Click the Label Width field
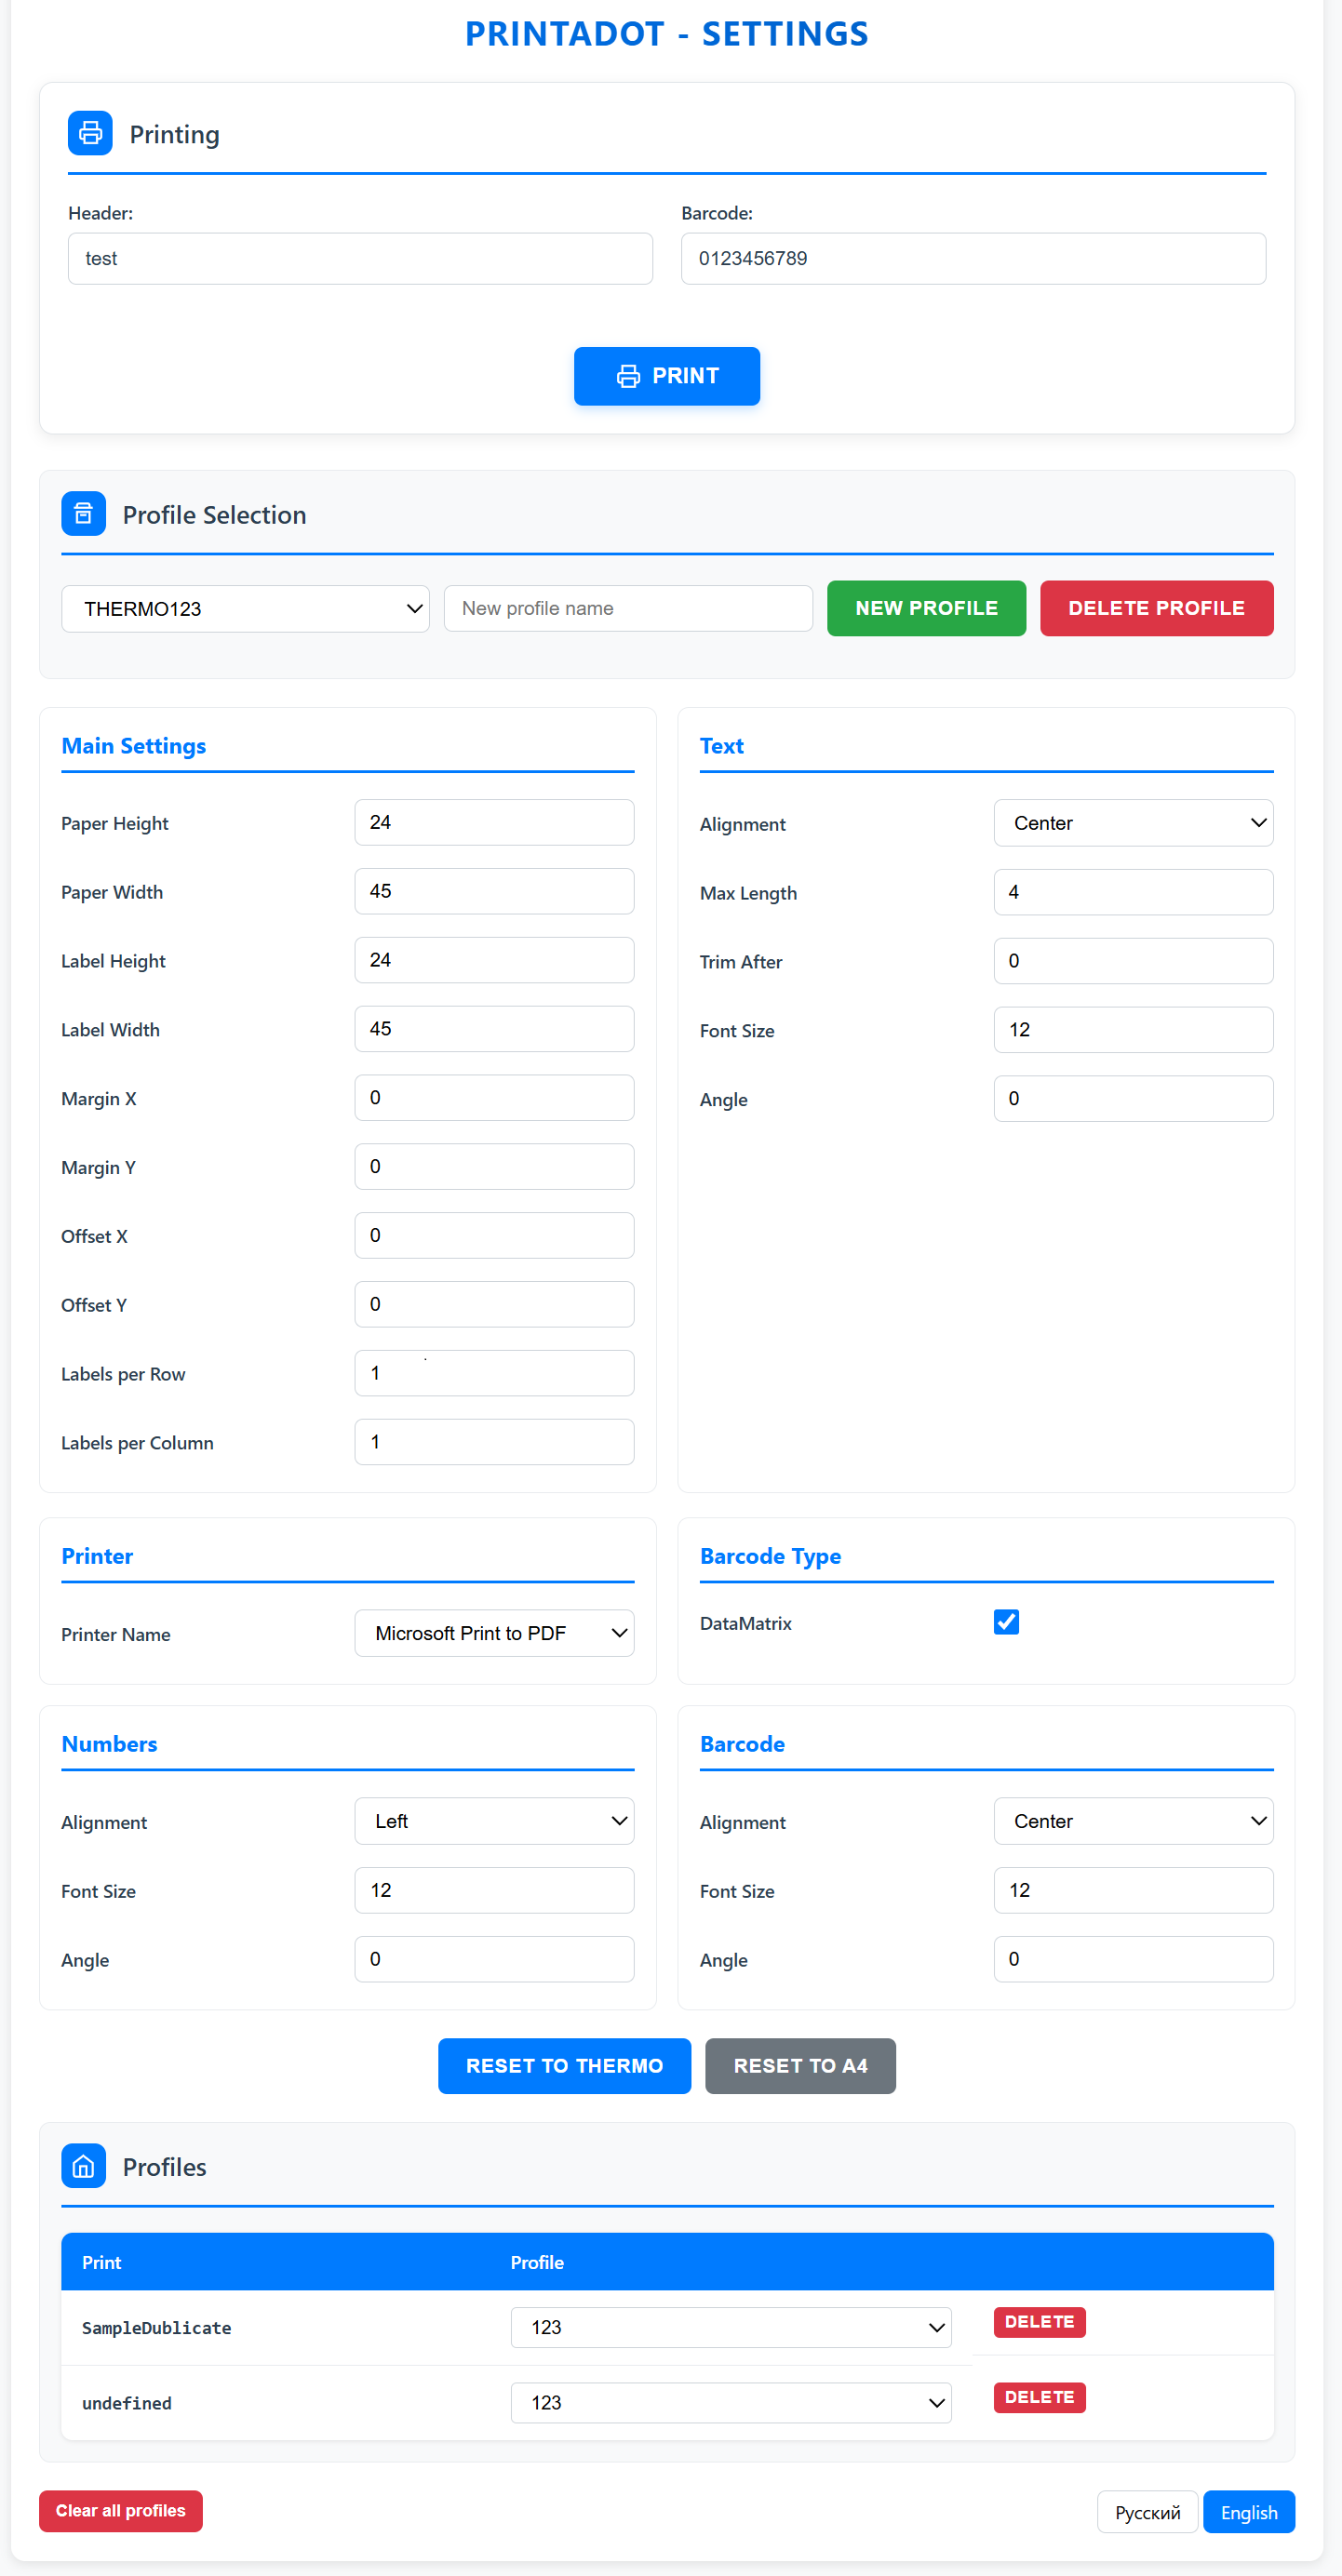This screenshot has height=2576, width=1342. [494, 1029]
